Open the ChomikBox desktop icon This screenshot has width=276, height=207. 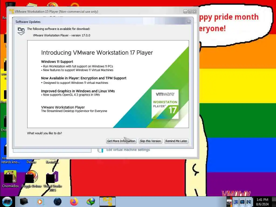pos(11,179)
